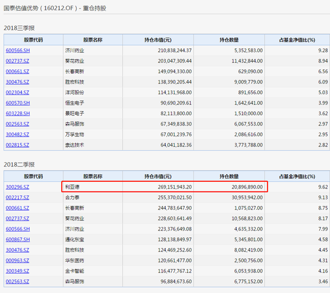Click market value 149,094,330.00
The image size is (330, 293).
pos(175,71)
